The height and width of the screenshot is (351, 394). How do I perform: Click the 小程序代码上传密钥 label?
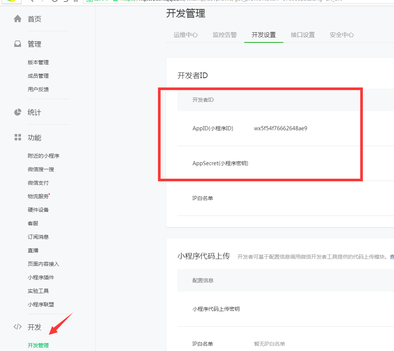(x=216, y=309)
